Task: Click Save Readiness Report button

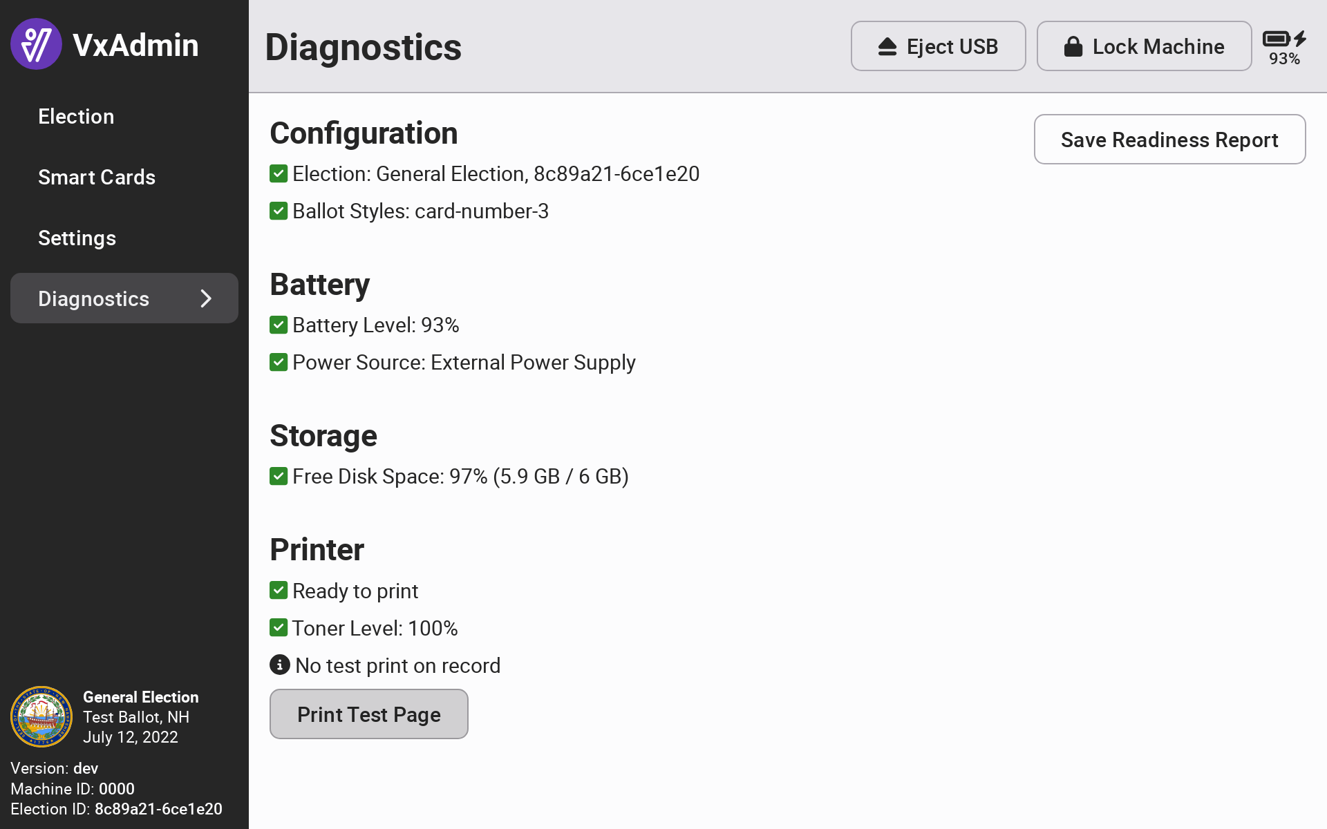Action: click(1169, 140)
